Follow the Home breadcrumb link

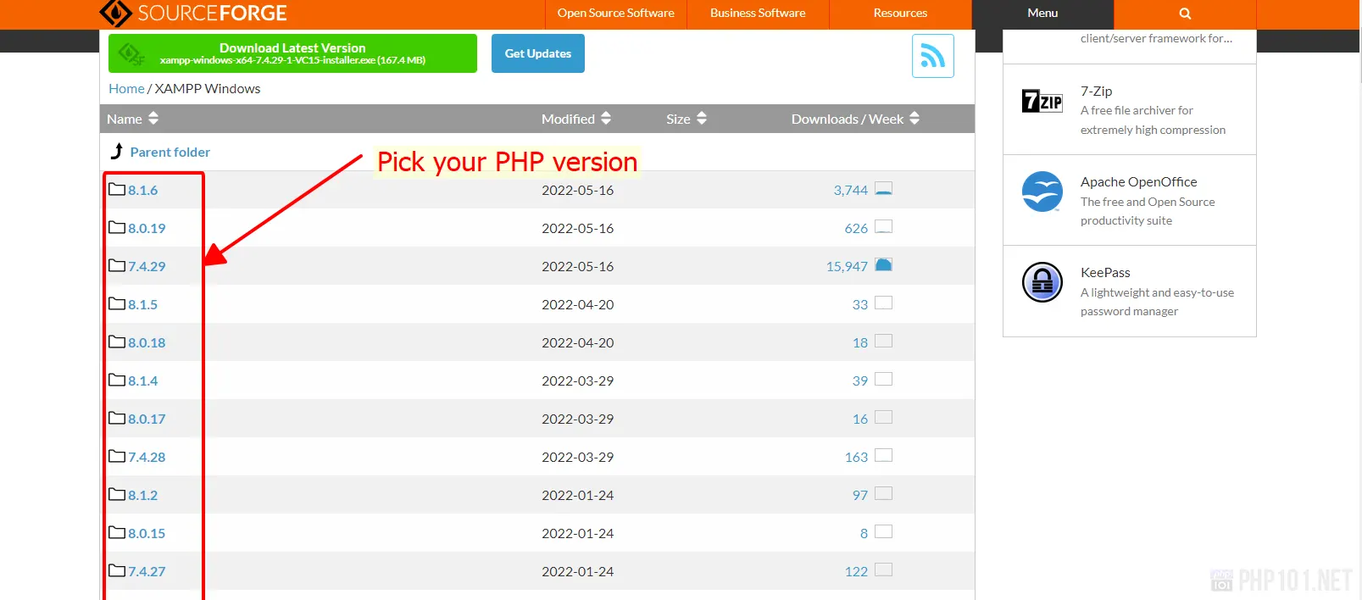click(x=126, y=89)
